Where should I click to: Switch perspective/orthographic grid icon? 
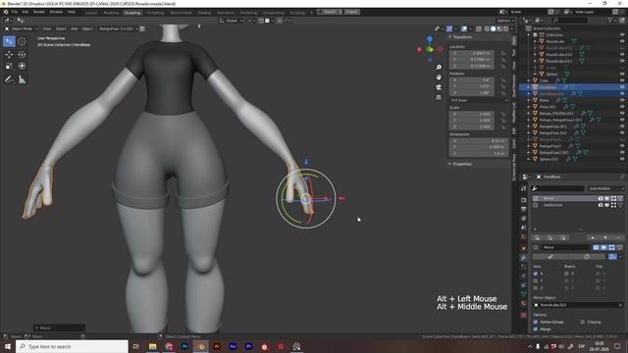439,97
